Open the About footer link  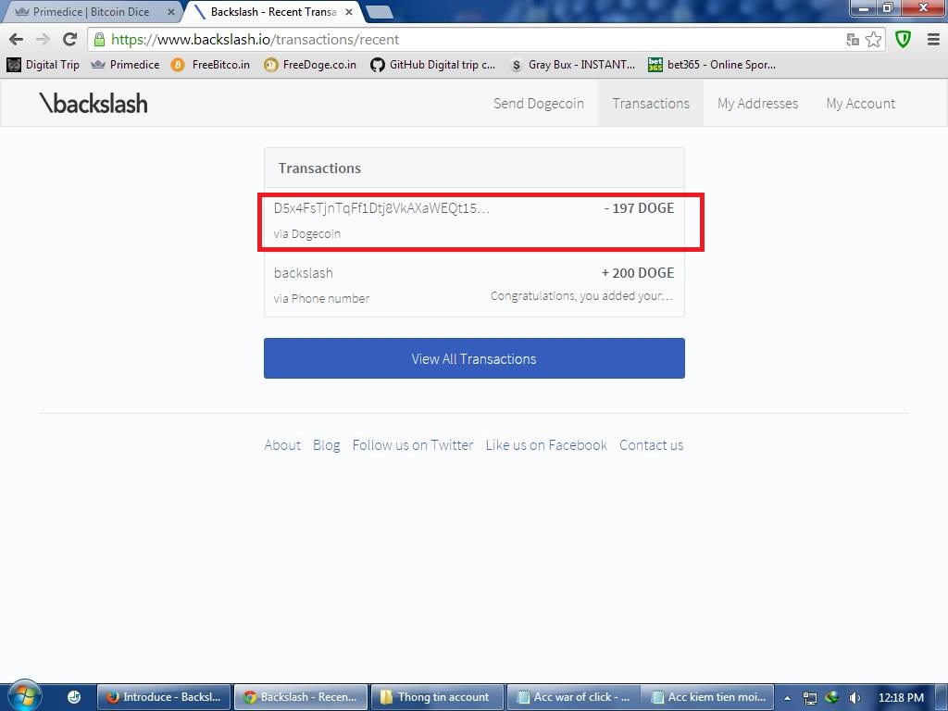pyautogui.click(x=282, y=445)
